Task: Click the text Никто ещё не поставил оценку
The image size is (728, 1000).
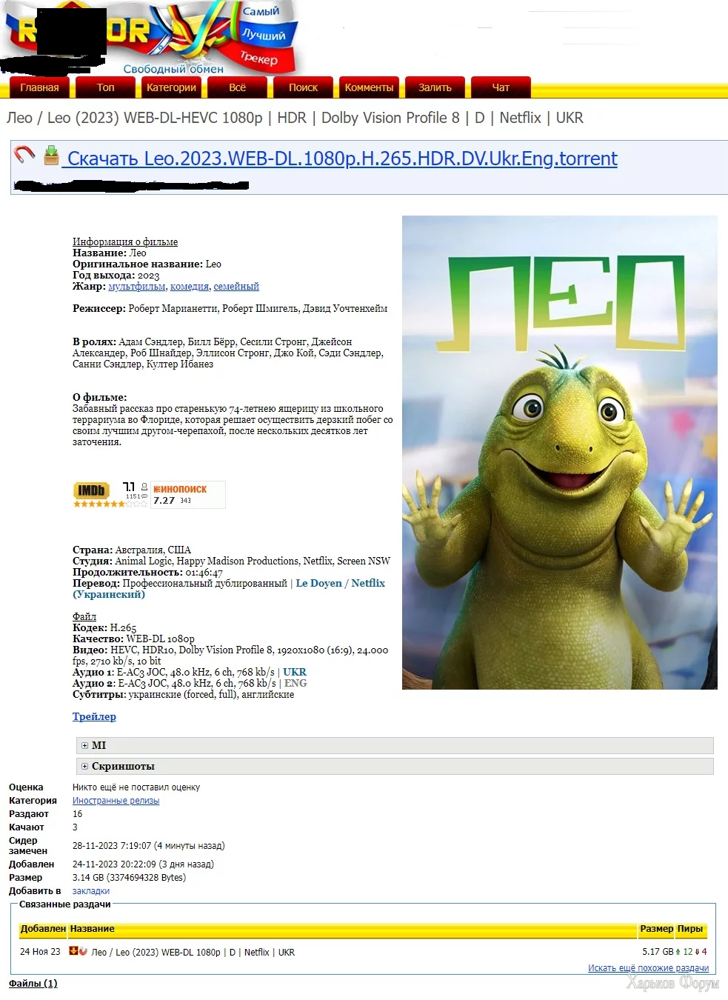Action: 136,787
